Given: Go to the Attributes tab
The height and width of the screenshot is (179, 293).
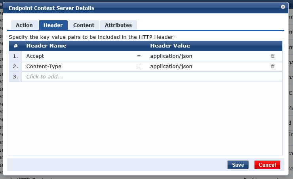Looking at the screenshot, I should 118,25.
